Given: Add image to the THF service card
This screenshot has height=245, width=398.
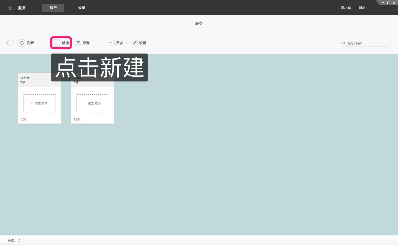Looking at the screenshot, I should click(39, 103).
